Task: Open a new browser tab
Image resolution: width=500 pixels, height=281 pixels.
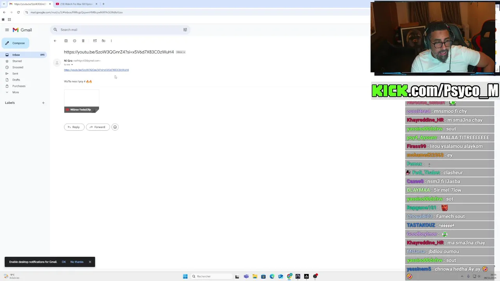Action: [104, 4]
